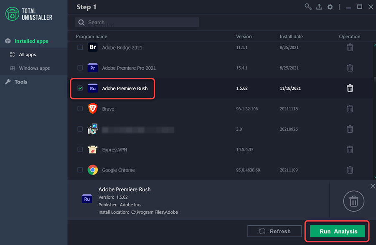Select Brave program name
This screenshot has width=376, height=245.
tap(108, 109)
